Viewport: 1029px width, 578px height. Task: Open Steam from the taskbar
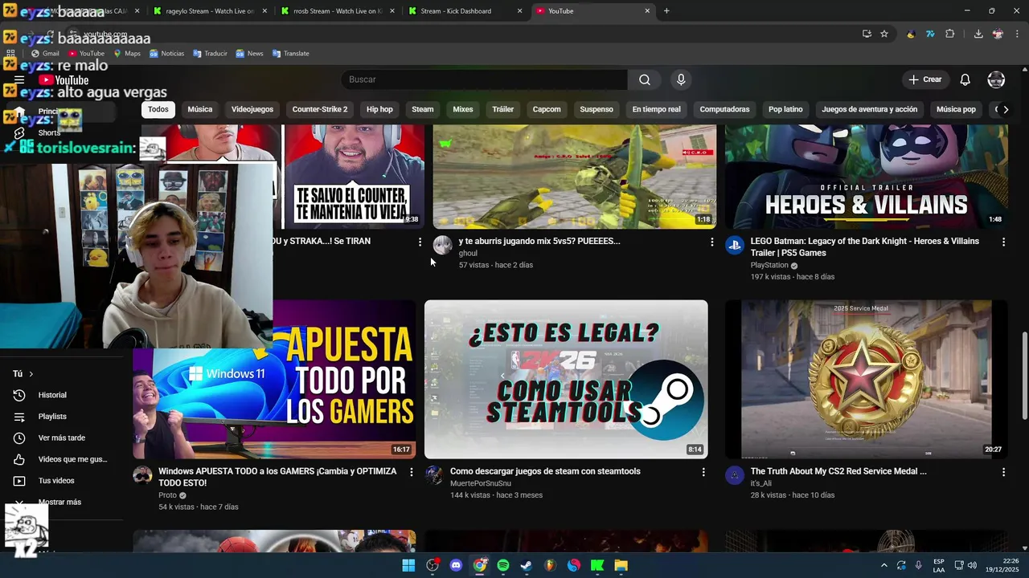pyautogui.click(x=527, y=565)
